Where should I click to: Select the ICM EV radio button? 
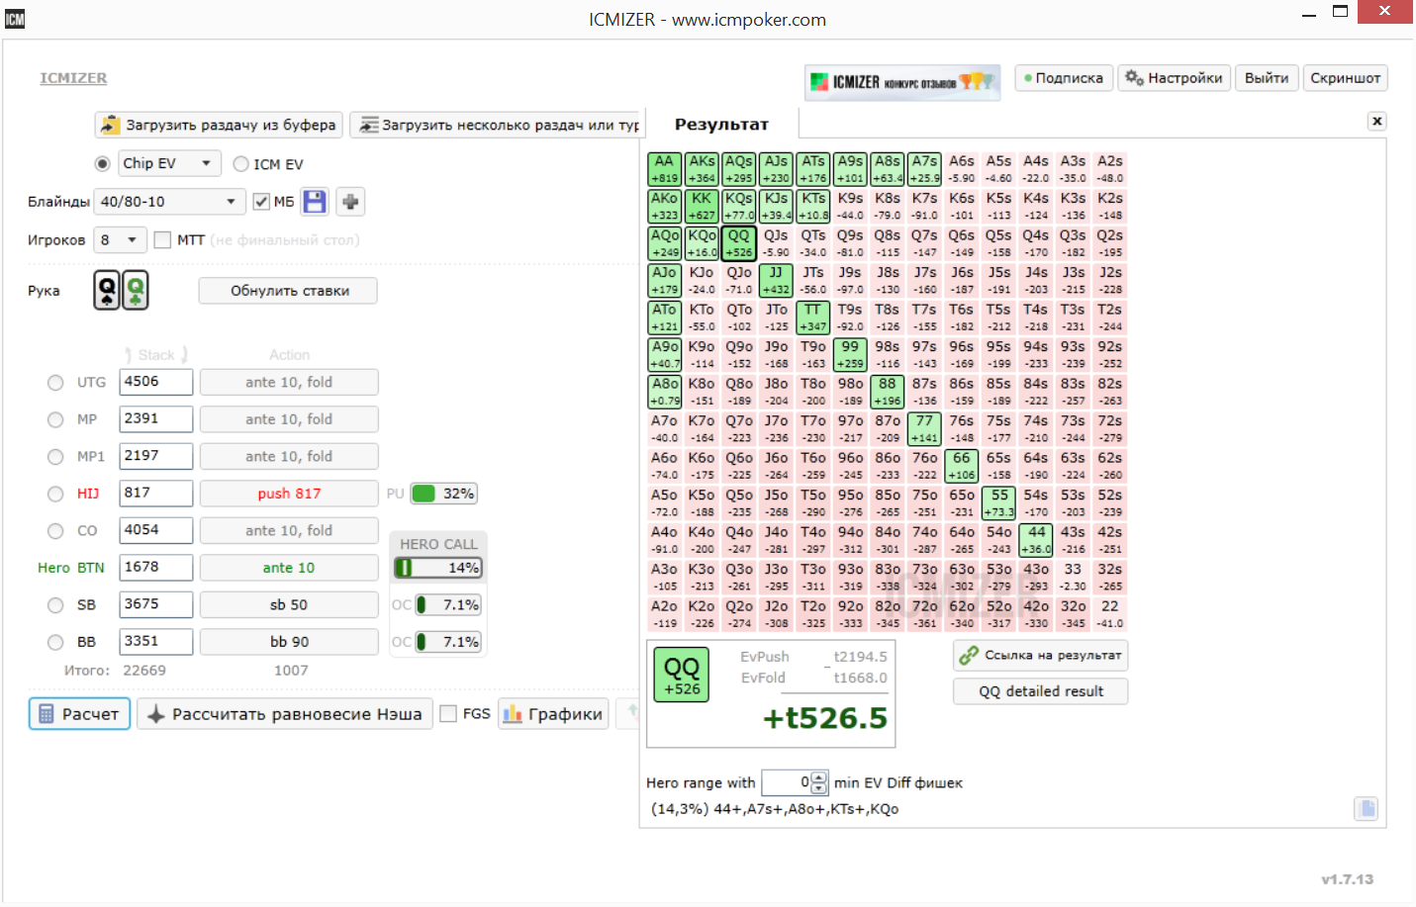point(240,164)
